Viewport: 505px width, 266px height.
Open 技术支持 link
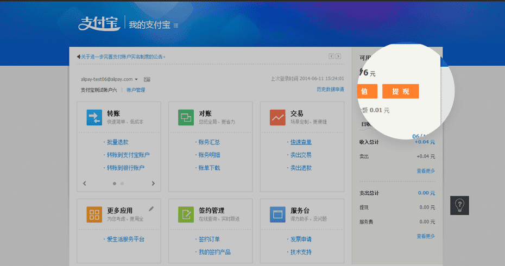301,252
